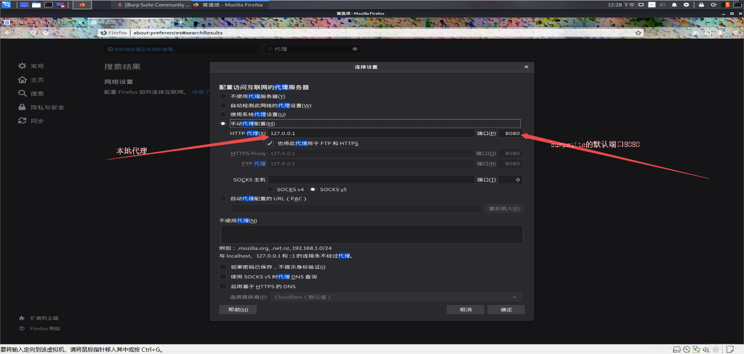Click SOCKS port field showing 0
Image resolution: width=744 pixels, height=354 pixels.
(510, 180)
